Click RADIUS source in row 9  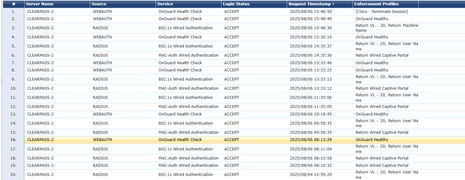point(100,79)
